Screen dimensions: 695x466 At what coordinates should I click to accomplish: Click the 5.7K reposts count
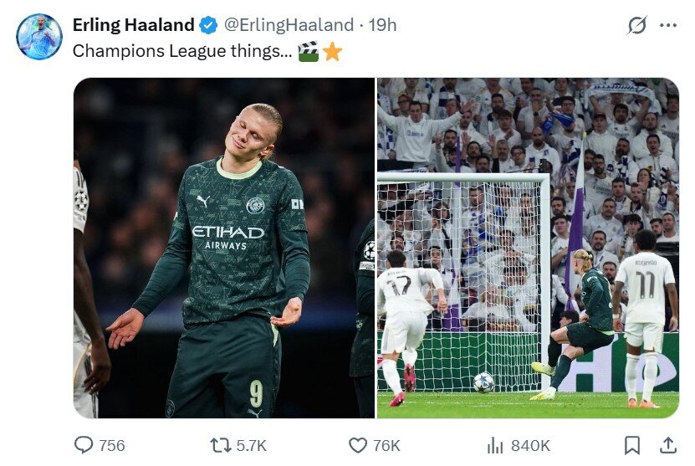[252, 445]
